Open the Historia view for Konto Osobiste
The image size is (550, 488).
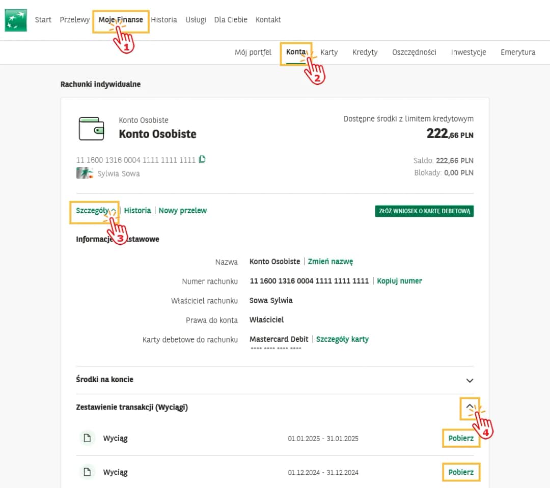(137, 210)
